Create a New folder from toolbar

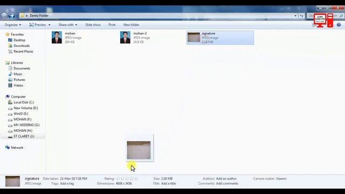click(131, 25)
